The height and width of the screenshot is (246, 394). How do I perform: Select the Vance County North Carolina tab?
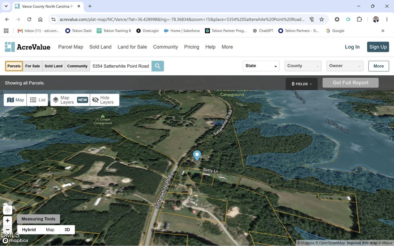click(x=48, y=6)
